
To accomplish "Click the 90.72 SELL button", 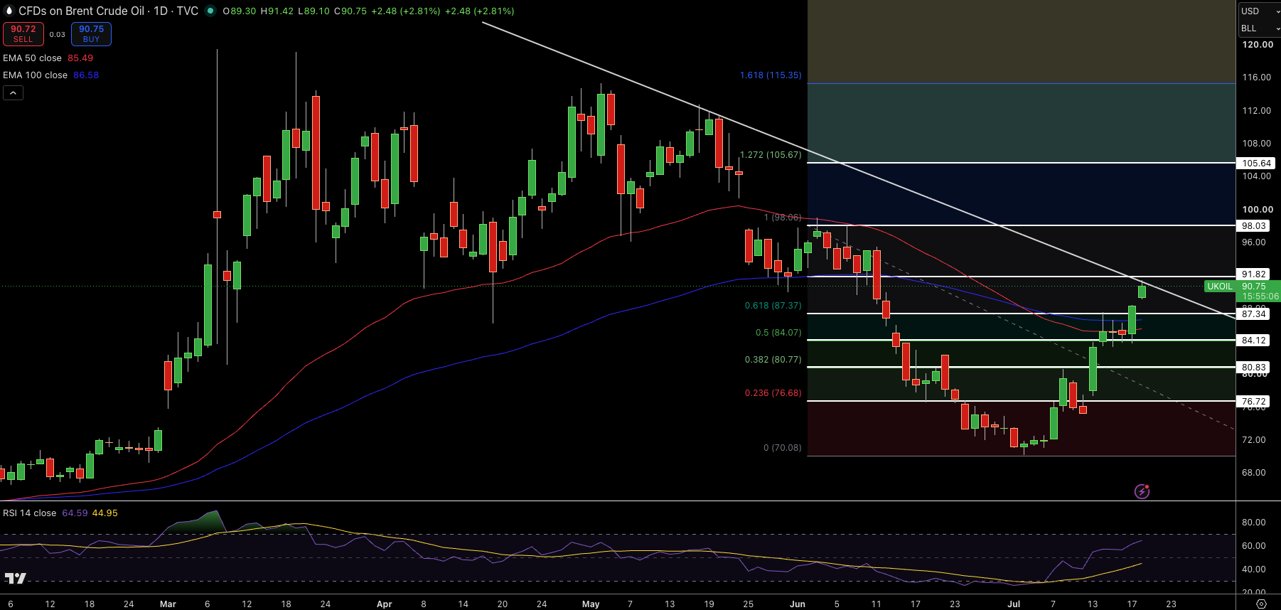I will (23, 33).
